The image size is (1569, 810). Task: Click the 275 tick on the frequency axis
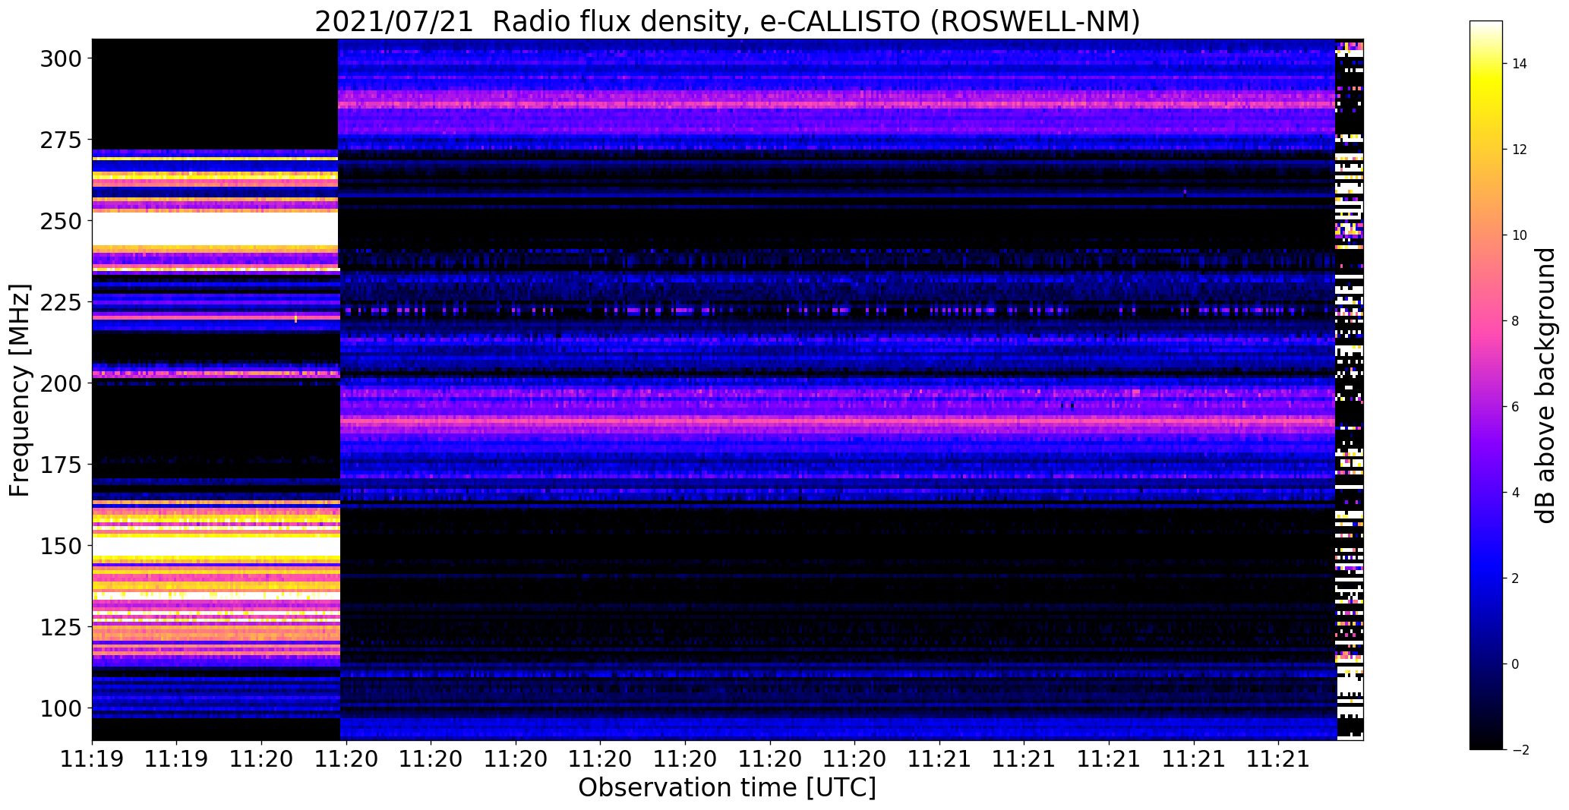point(62,140)
